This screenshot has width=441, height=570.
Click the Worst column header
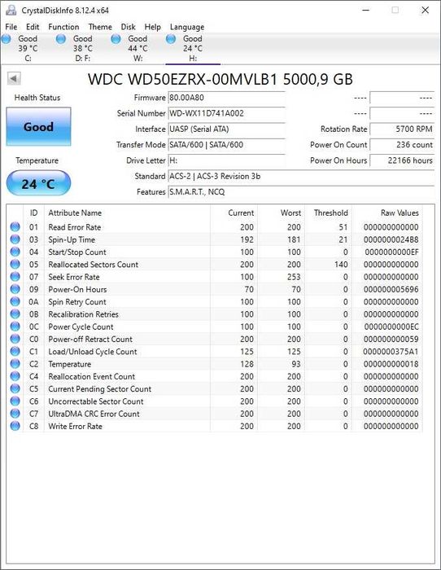(282, 213)
